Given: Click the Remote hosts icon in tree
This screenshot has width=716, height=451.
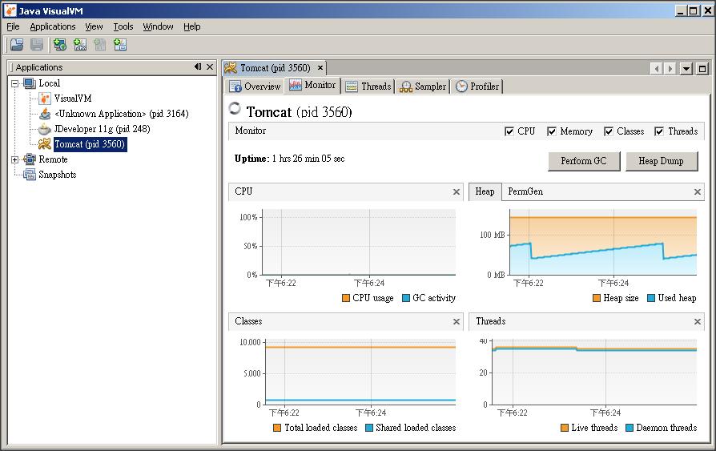Looking at the screenshot, I should [30, 159].
